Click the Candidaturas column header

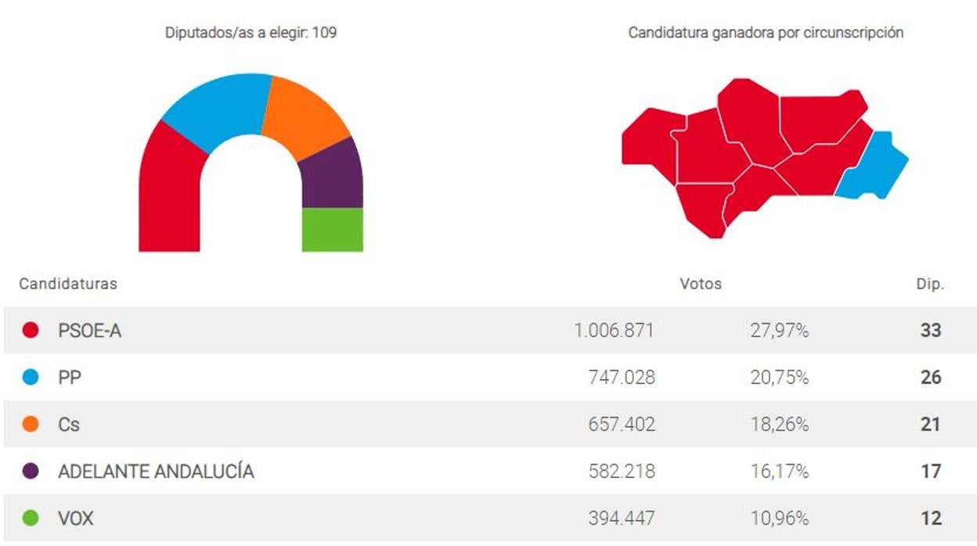(x=68, y=284)
